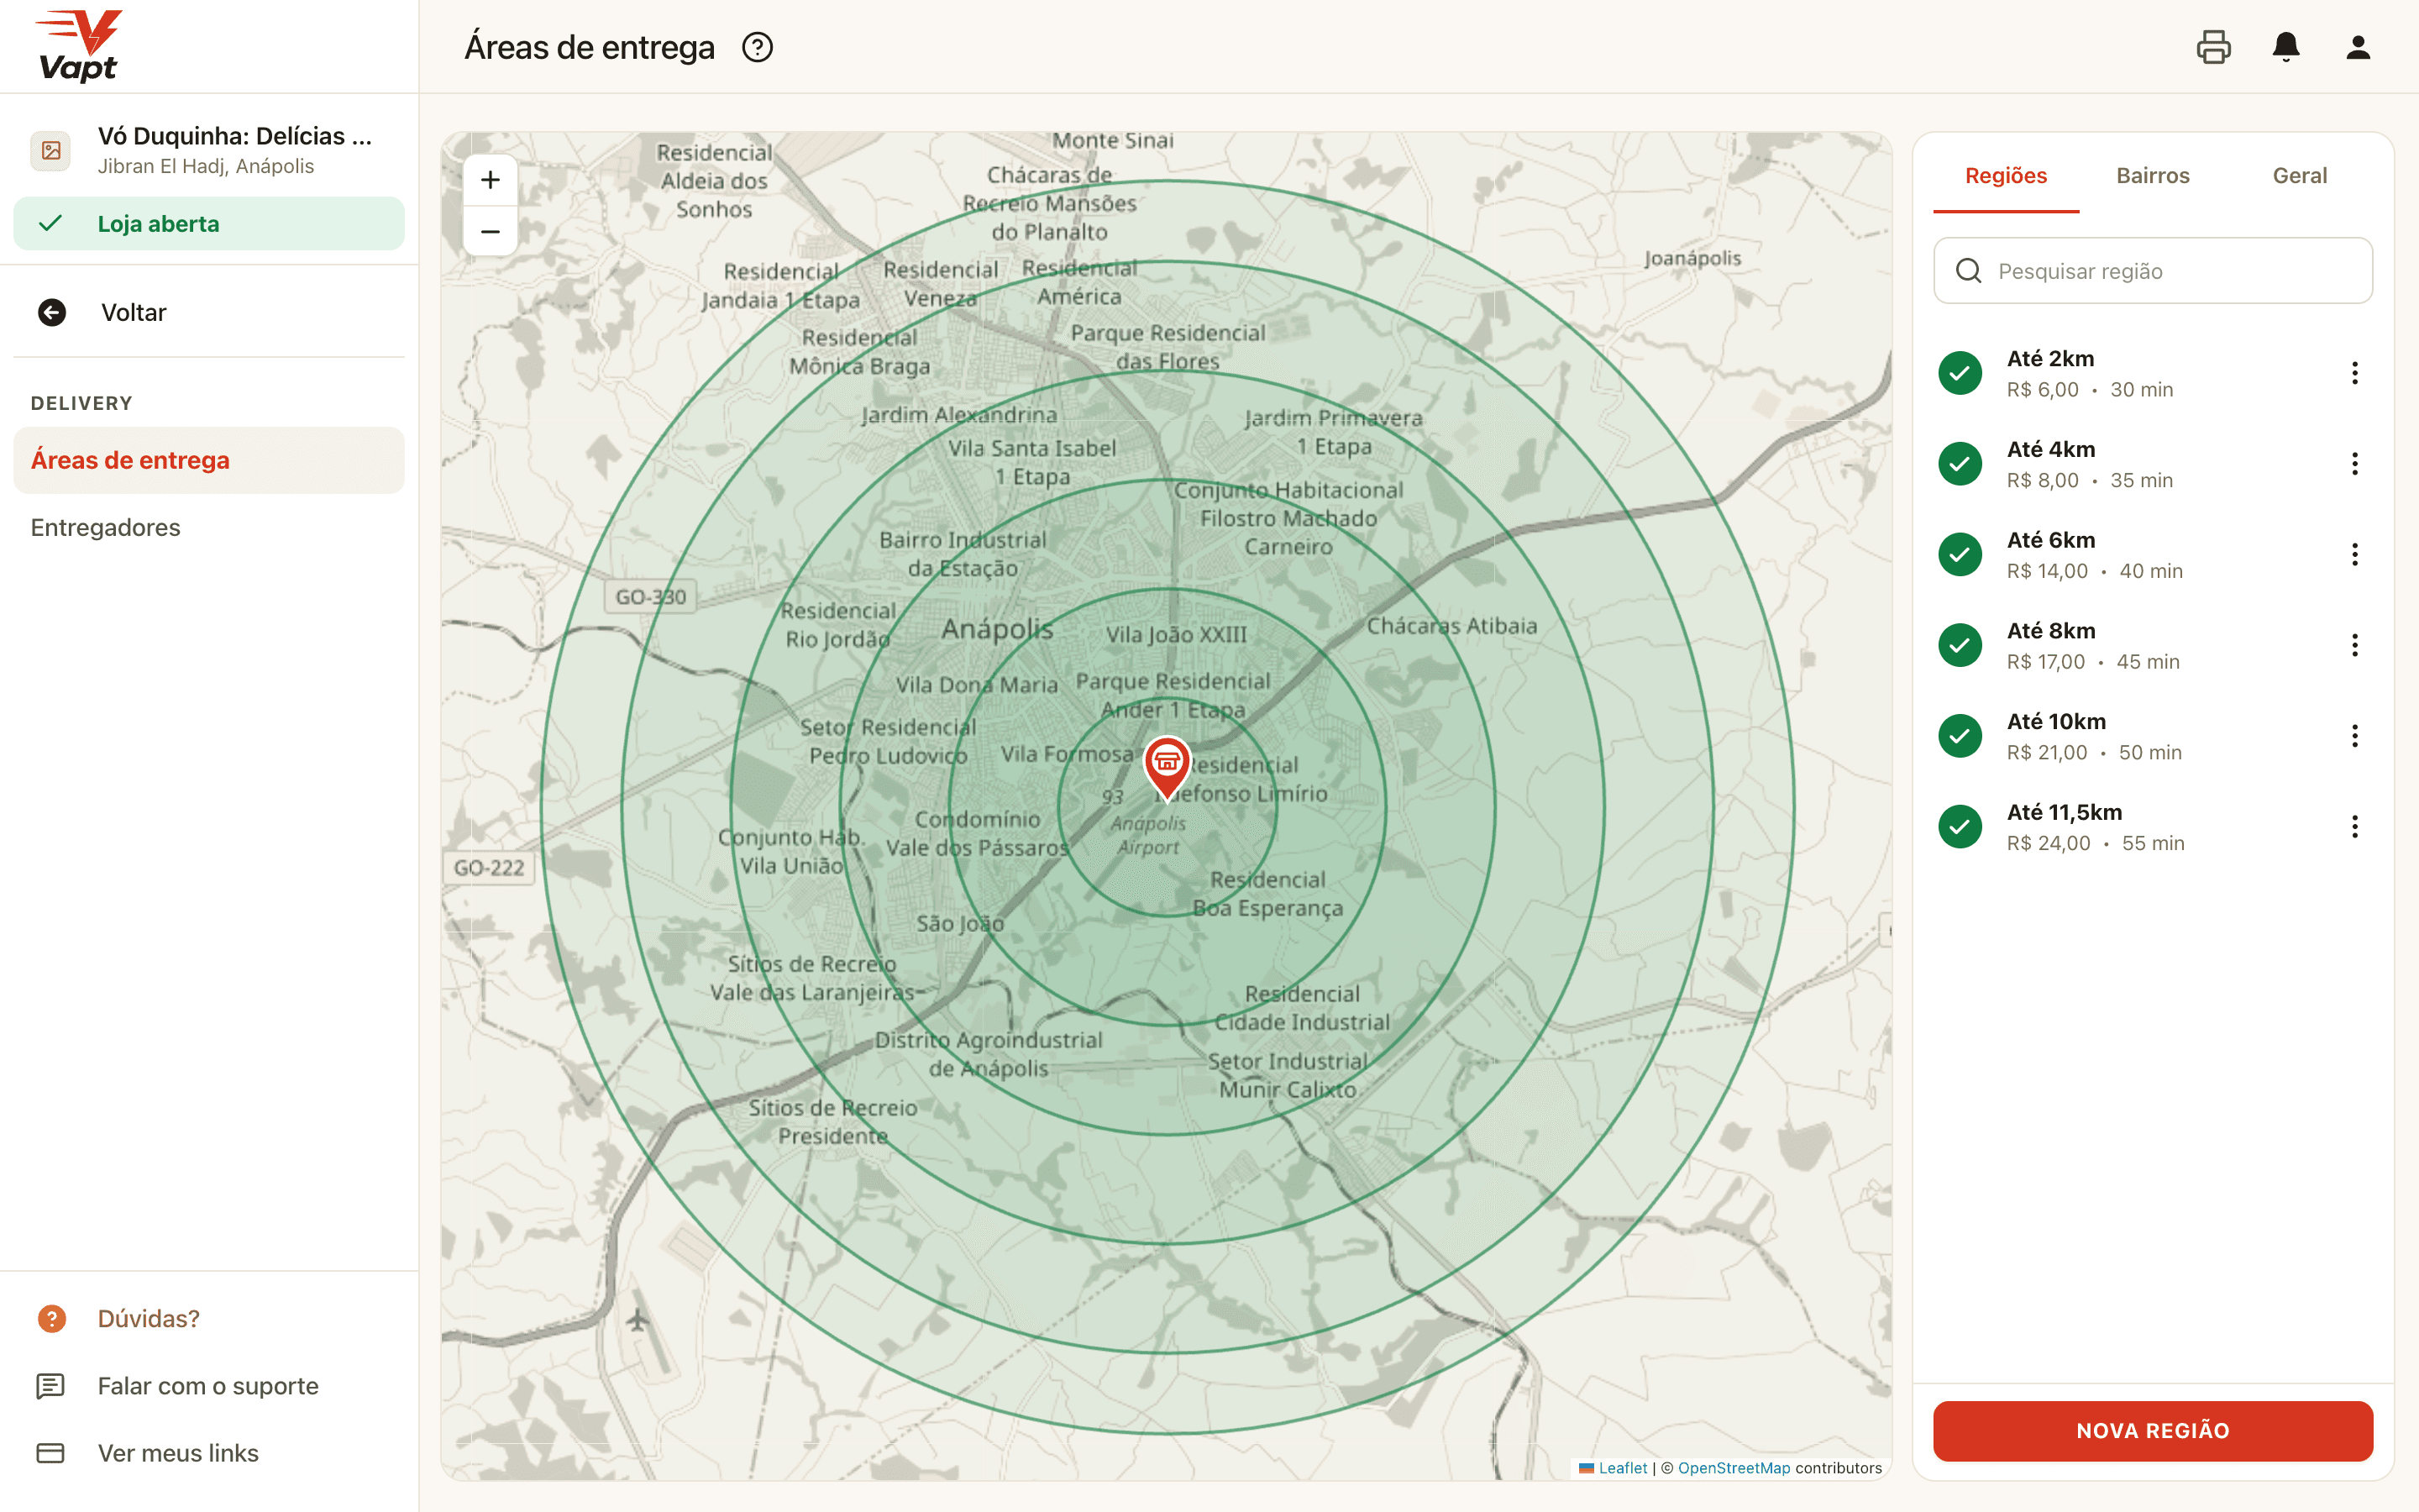Click the printer icon

pyautogui.click(x=2213, y=47)
